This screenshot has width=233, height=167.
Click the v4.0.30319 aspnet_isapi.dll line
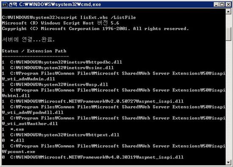pos(93,157)
